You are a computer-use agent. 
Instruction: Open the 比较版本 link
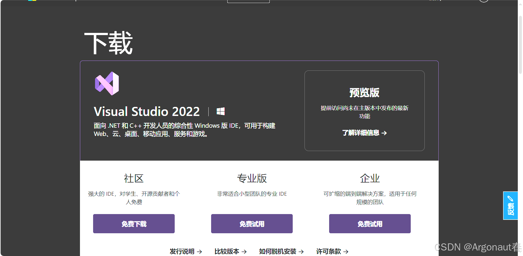point(231,251)
